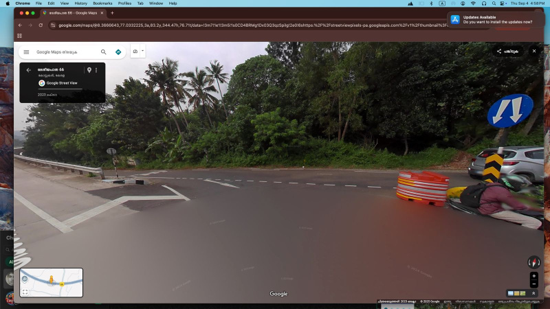Zoom out with the minus button
The image size is (550, 309).
pyautogui.click(x=534, y=284)
